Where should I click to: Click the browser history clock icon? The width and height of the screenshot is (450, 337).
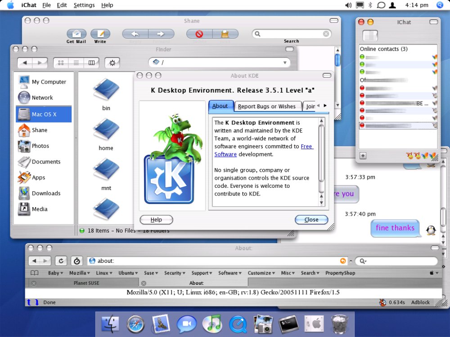tap(76, 261)
